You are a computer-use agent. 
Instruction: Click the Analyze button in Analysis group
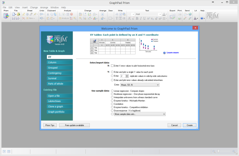click(x=64, y=18)
